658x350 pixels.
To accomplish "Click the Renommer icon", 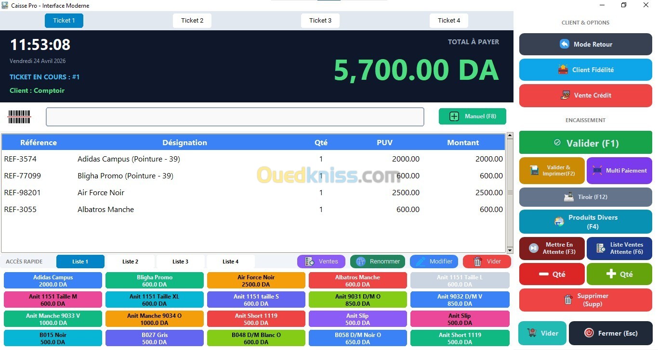I will pyautogui.click(x=361, y=262).
